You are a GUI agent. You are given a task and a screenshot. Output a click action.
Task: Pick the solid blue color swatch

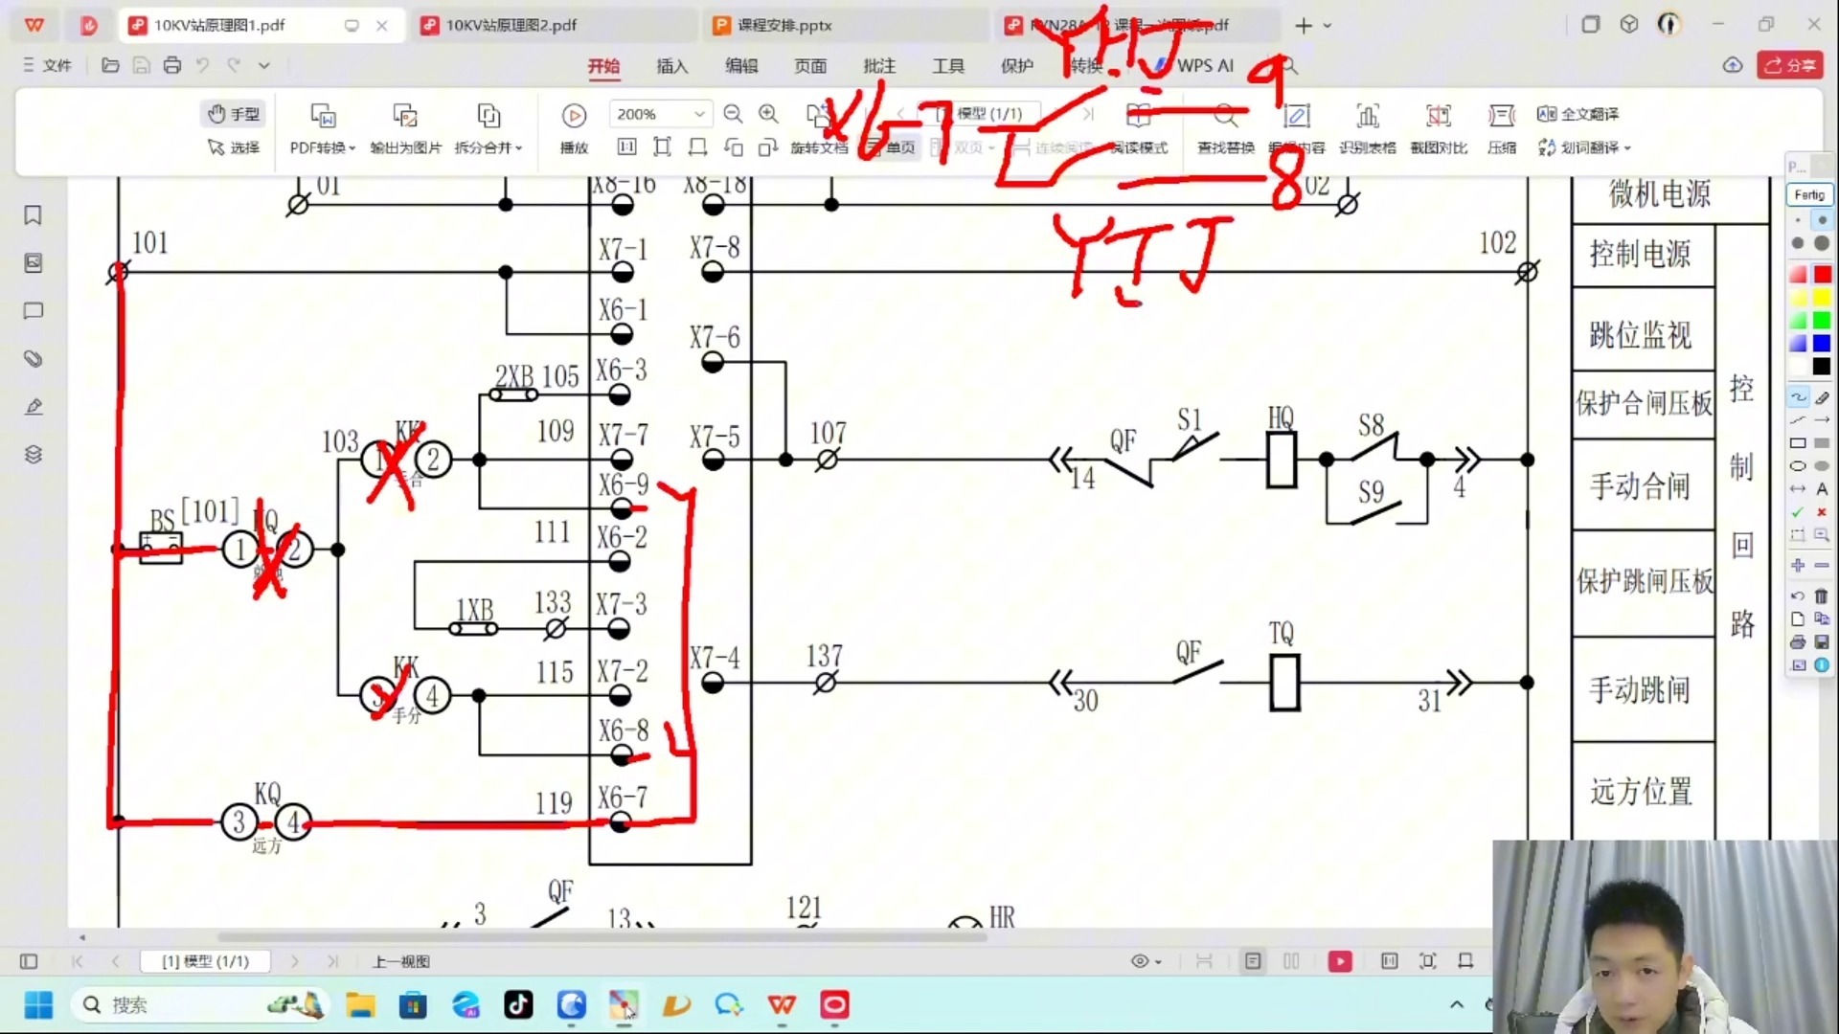click(1822, 344)
